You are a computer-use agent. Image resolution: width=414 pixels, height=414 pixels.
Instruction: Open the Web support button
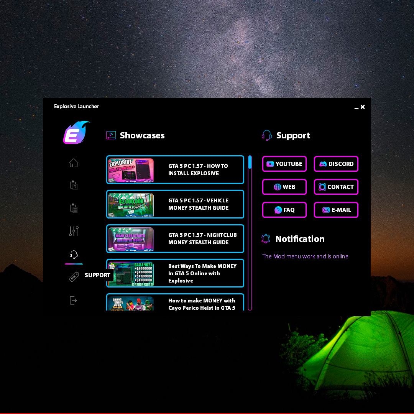284,187
